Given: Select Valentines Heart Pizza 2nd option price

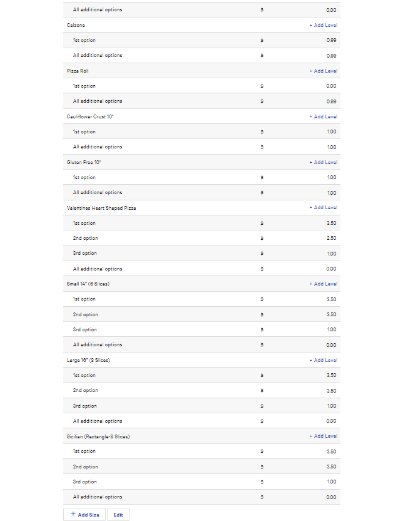Looking at the screenshot, I should 300,239.
